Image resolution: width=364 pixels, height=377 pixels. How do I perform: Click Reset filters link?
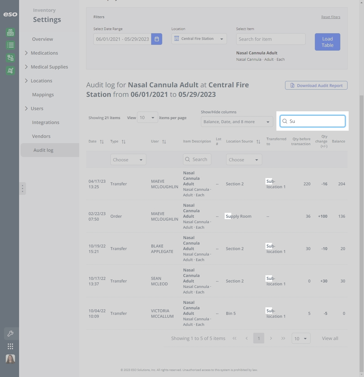click(x=331, y=17)
